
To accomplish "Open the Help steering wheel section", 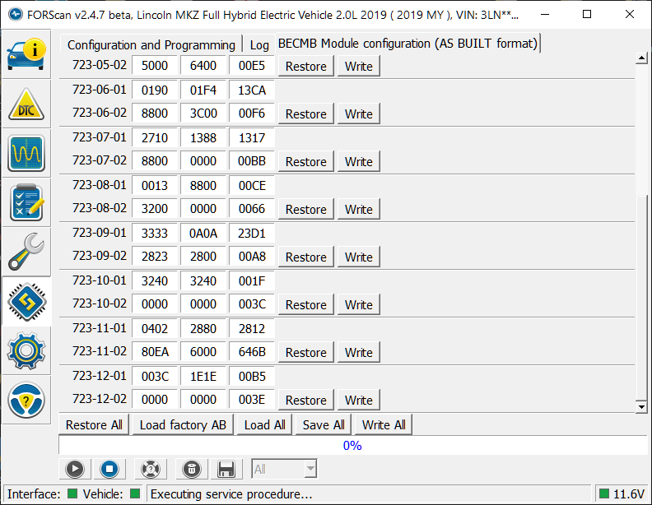I will click(x=26, y=400).
